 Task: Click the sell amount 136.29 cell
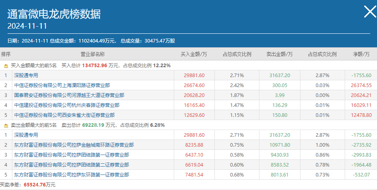tap(280, 105)
